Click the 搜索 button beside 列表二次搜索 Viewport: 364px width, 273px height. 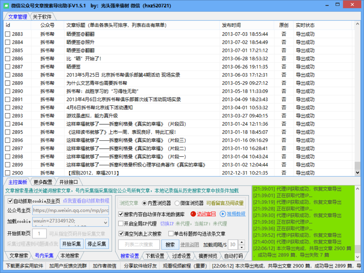tap(170, 244)
